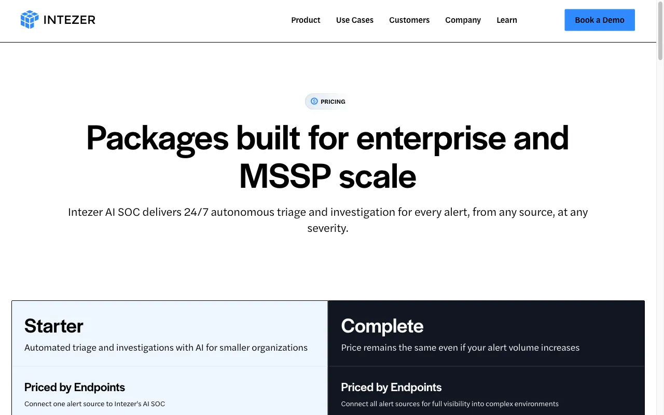Click 'Priced by Endpoints' under Starter
664x415 pixels.
coord(75,387)
